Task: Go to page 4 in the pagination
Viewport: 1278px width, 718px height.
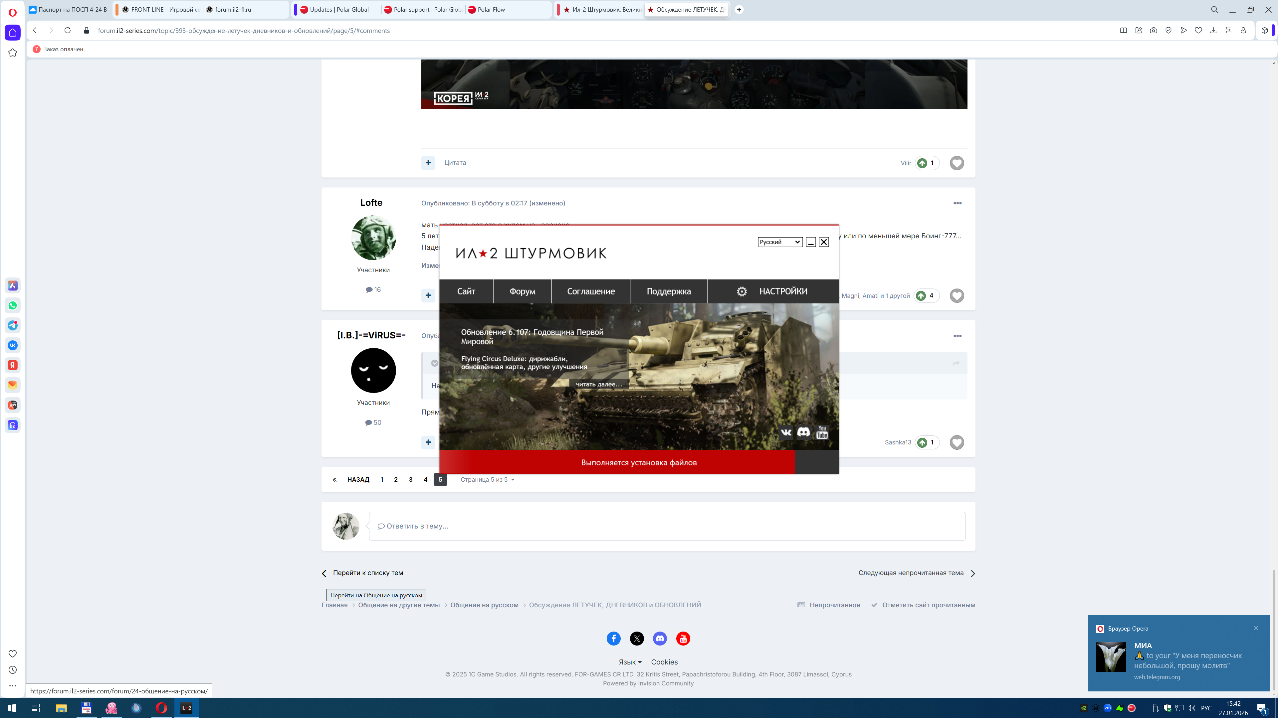Action: click(425, 480)
